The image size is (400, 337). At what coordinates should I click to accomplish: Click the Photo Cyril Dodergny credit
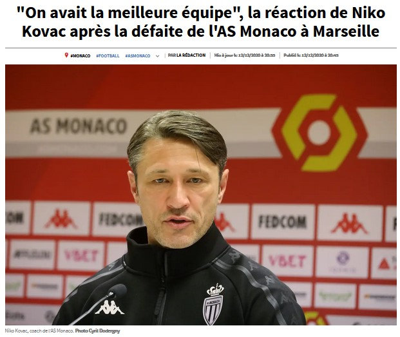click(x=97, y=331)
